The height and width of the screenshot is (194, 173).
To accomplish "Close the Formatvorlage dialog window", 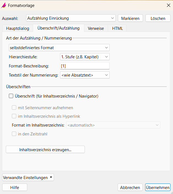I will pos(168,5).
